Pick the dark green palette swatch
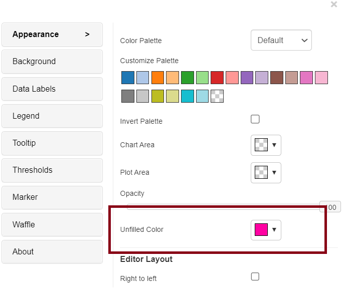Image resolution: width=342 pixels, height=307 pixels. (x=188, y=78)
